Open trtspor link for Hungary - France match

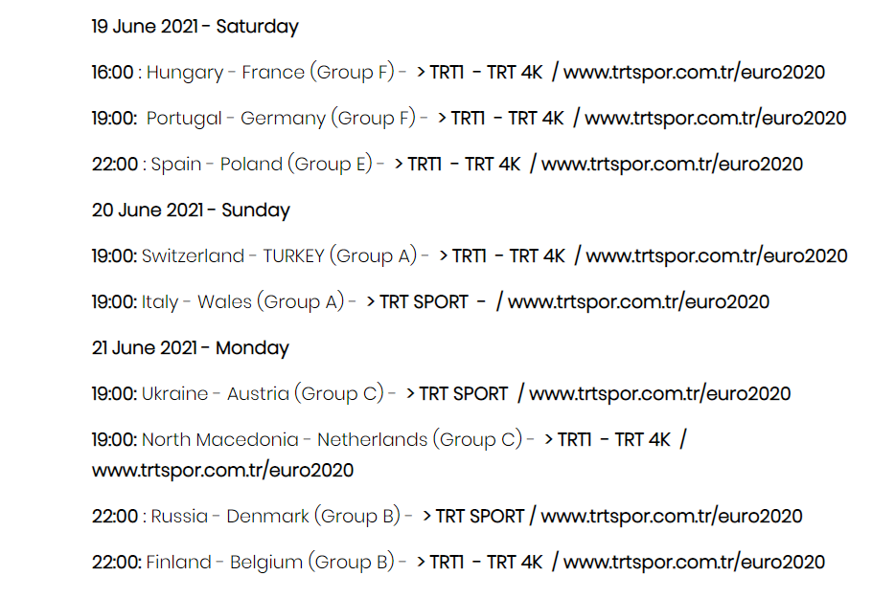click(x=694, y=73)
